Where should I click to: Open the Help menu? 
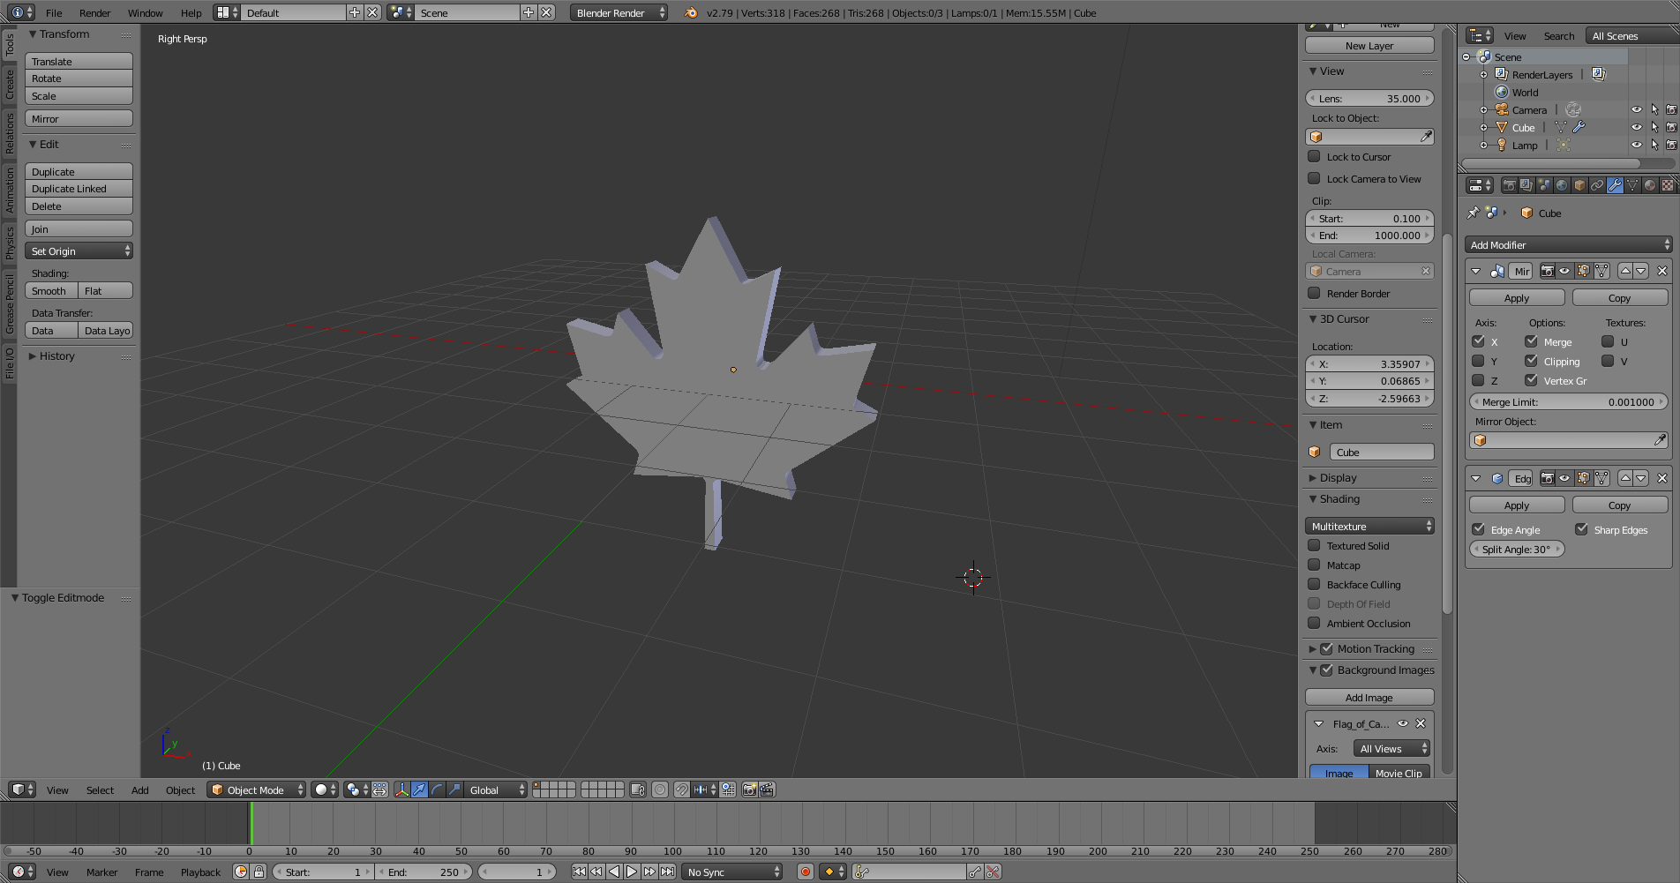(191, 12)
